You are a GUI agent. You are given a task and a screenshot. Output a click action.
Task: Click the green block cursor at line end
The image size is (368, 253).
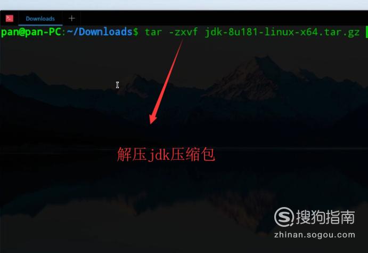[x=366, y=32]
